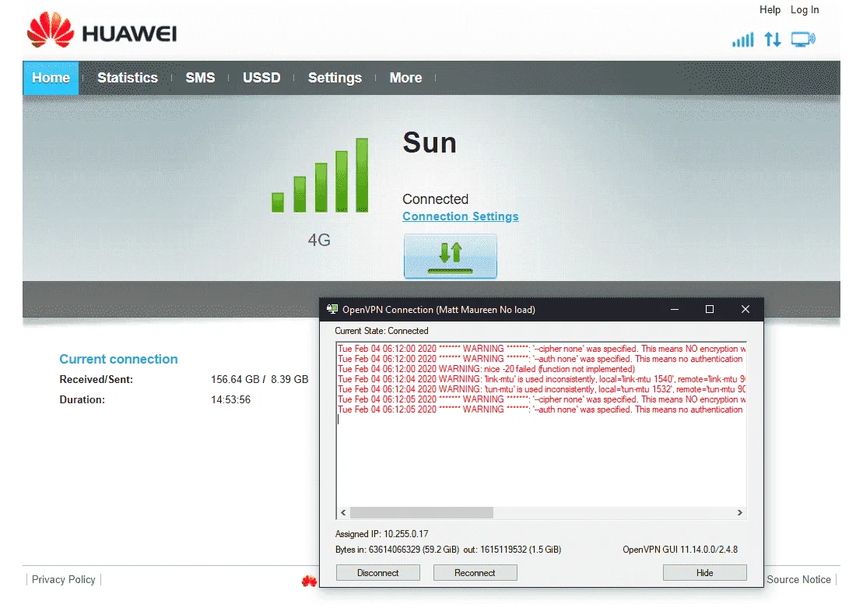Click the Disconnect button in OpenVPN
Screen dimensions: 856x608
click(x=377, y=572)
